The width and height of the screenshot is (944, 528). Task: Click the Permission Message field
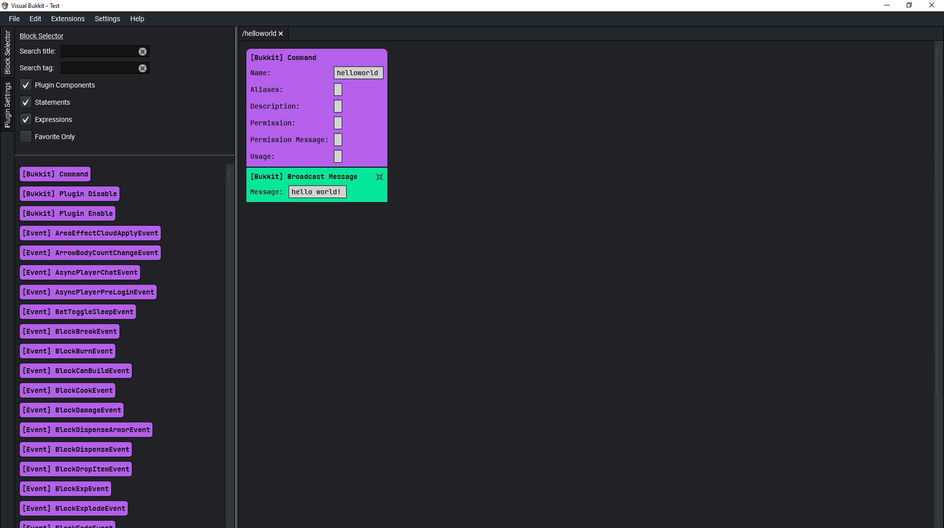tap(338, 140)
